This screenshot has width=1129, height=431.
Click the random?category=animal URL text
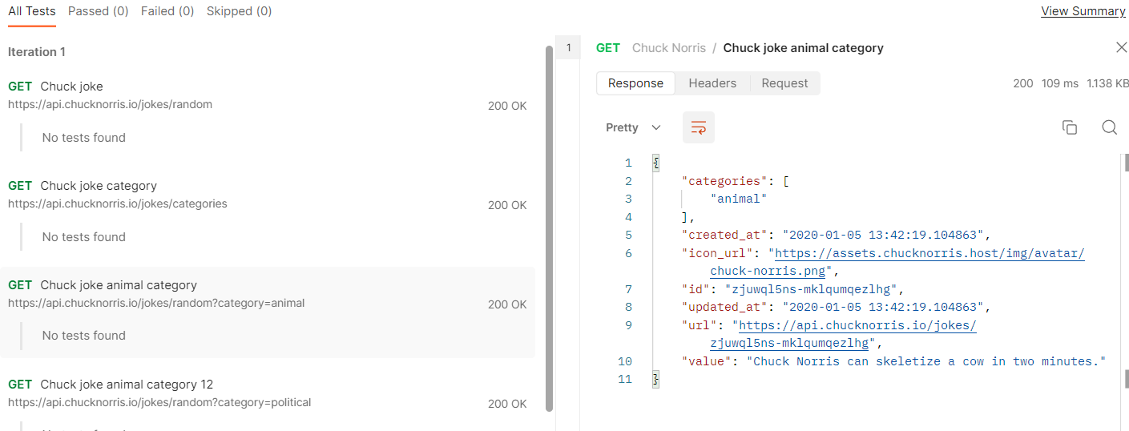click(156, 304)
